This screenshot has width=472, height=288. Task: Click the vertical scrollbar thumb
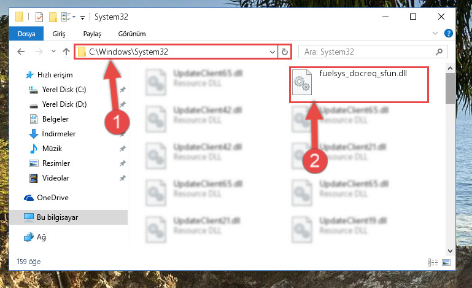point(450,88)
